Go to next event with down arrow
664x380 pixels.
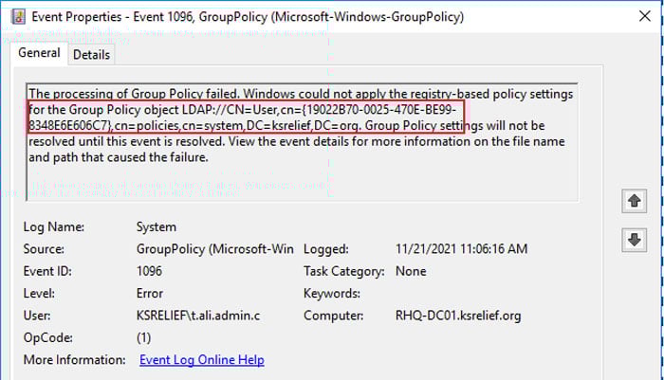(634, 240)
